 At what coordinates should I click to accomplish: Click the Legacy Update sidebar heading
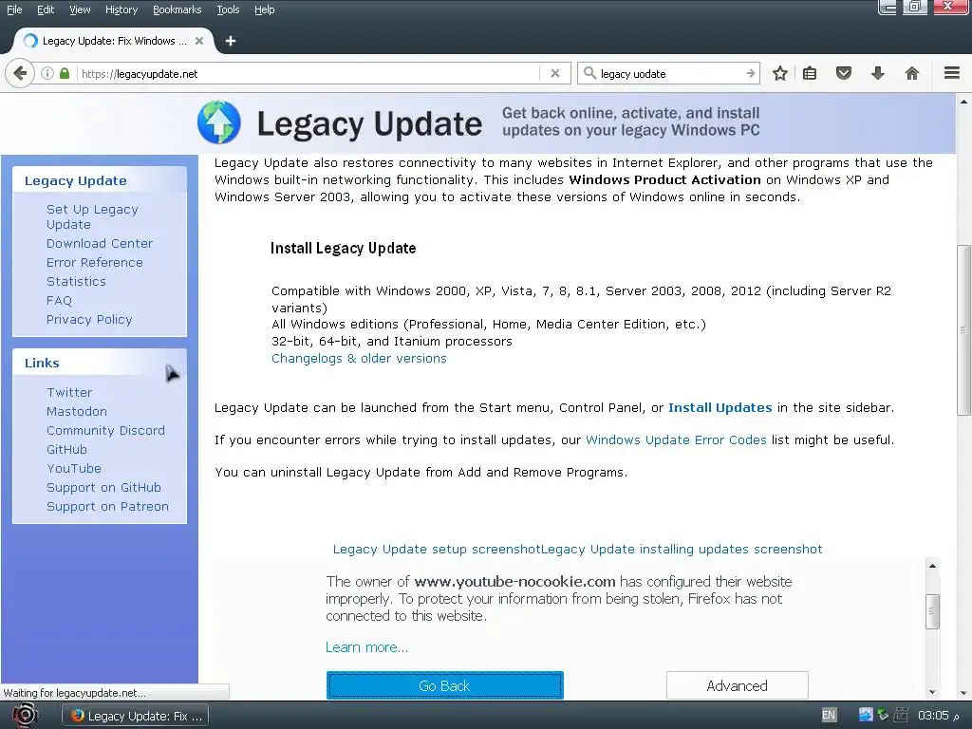pos(76,181)
